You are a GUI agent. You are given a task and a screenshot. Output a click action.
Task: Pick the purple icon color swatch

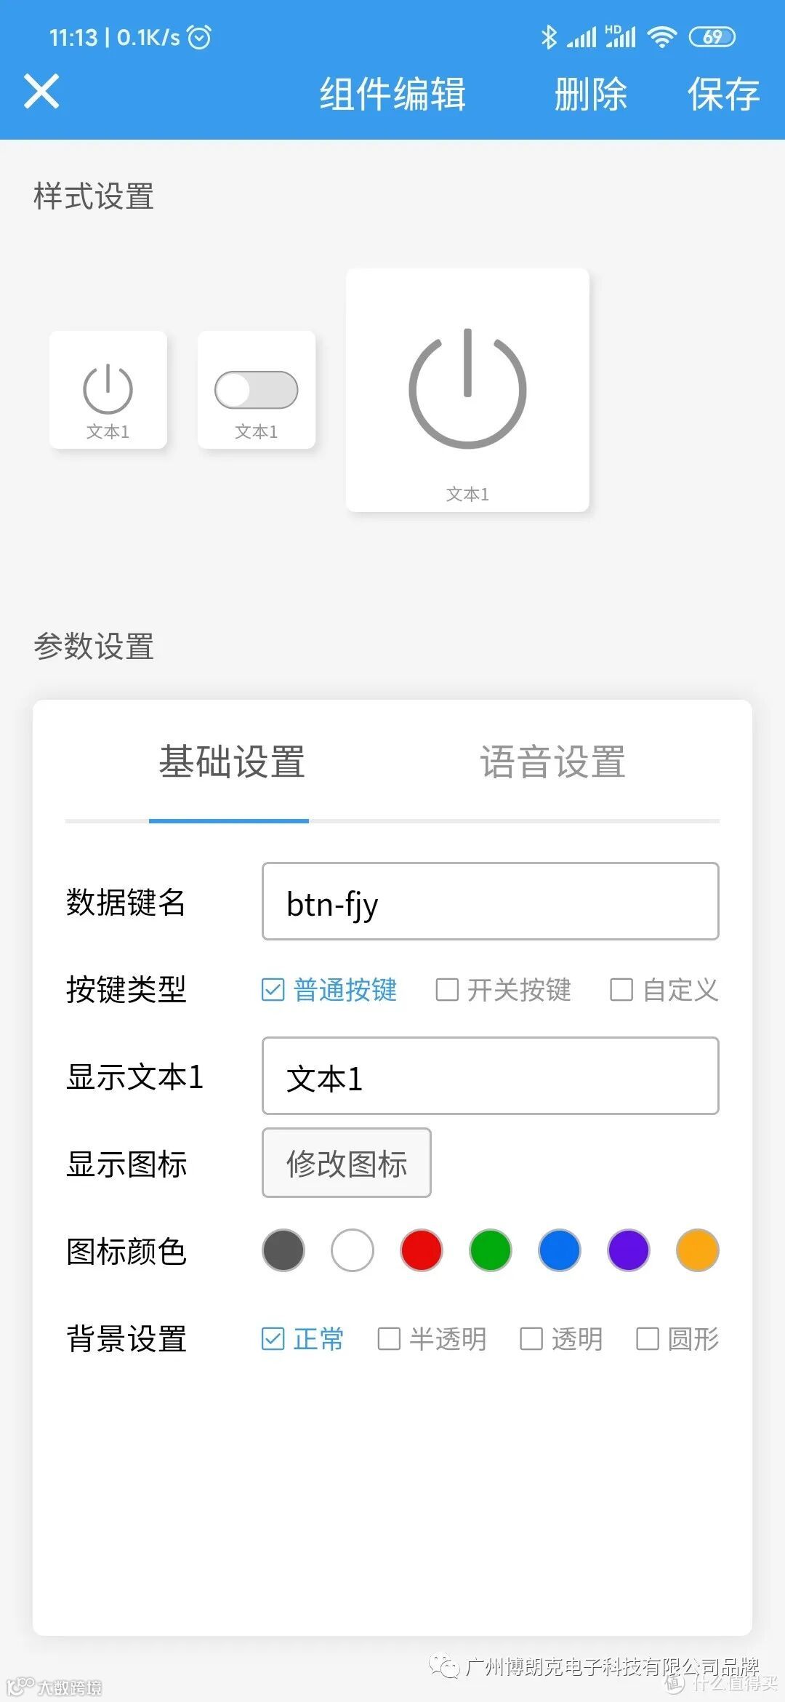[629, 1250]
